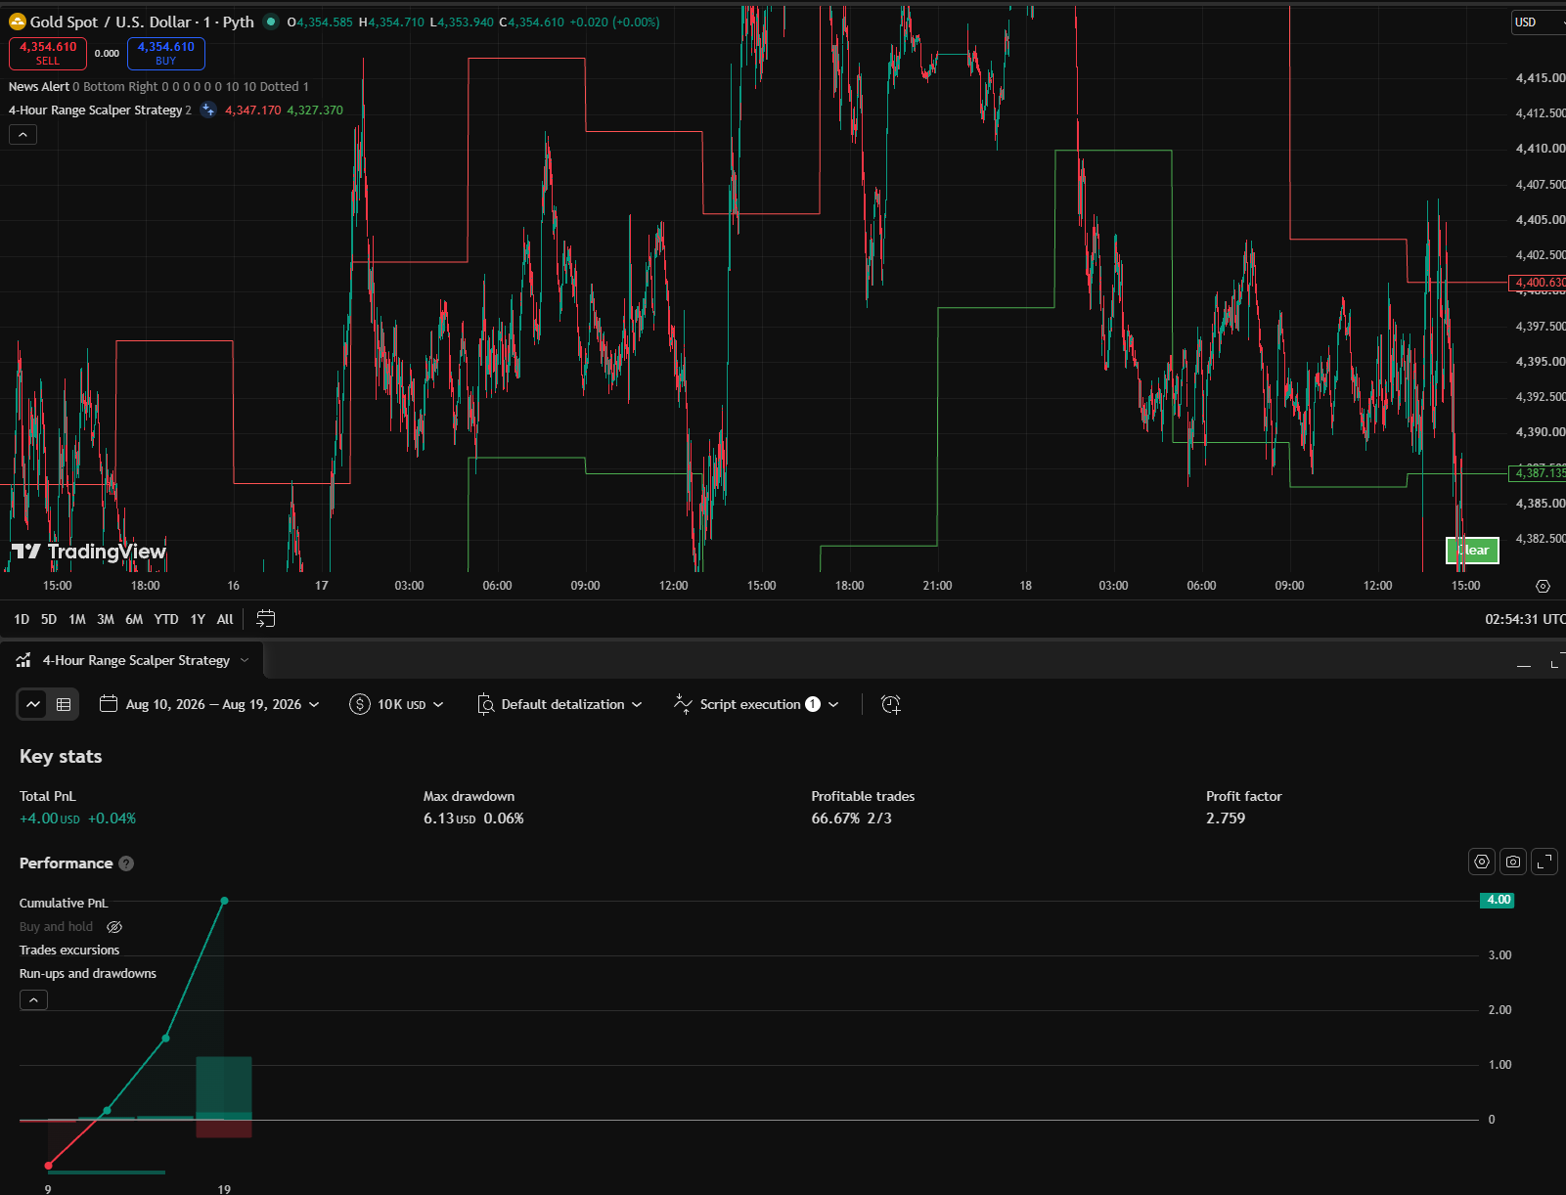Click the green 4,327.370 strategy value
1566x1195 pixels.
(x=315, y=111)
